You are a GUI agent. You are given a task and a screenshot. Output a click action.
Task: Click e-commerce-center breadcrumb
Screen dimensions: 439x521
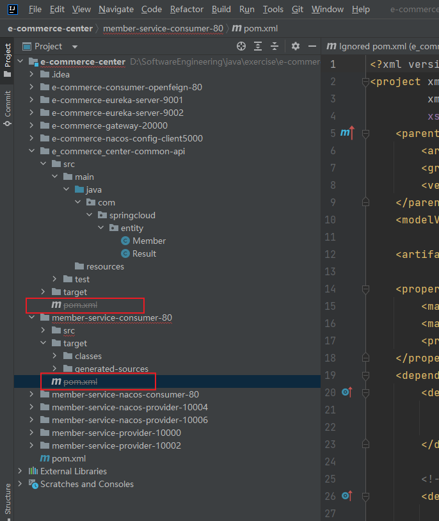click(x=50, y=29)
